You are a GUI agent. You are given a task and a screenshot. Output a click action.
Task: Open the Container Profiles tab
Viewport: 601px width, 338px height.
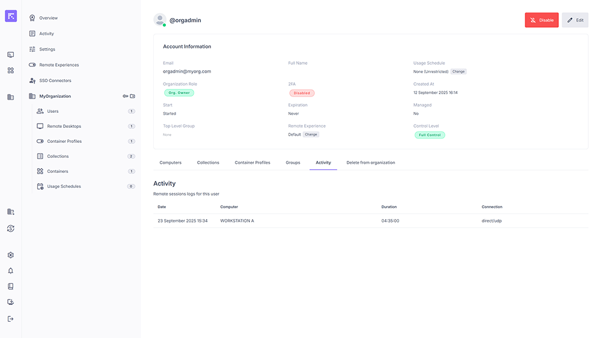pyautogui.click(x=252, y=163)
